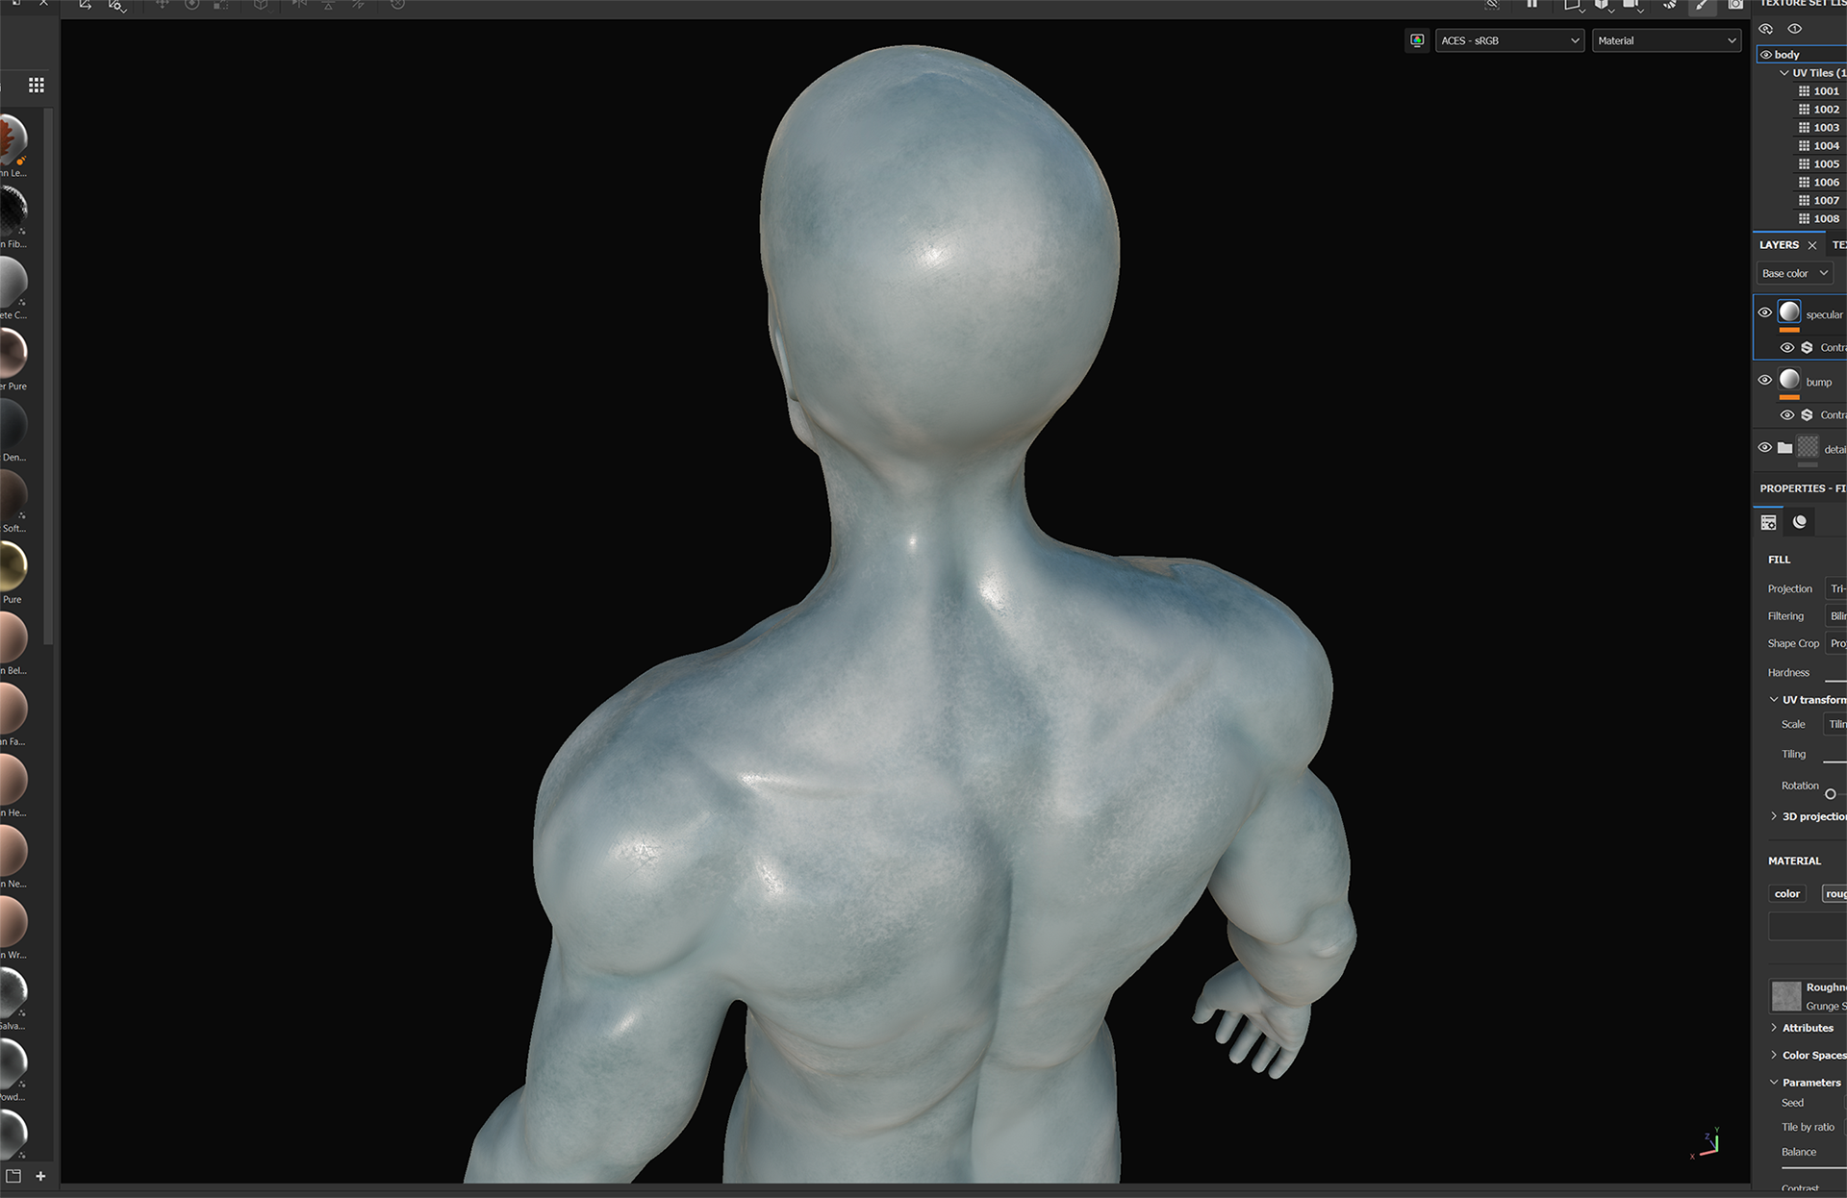Open the Material viewport mode dropdown

click(1666, 40)
